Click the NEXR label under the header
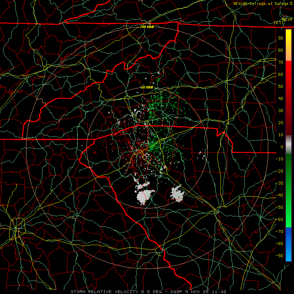This screenshot has width=294, height=294. click(x=287, y=20)
